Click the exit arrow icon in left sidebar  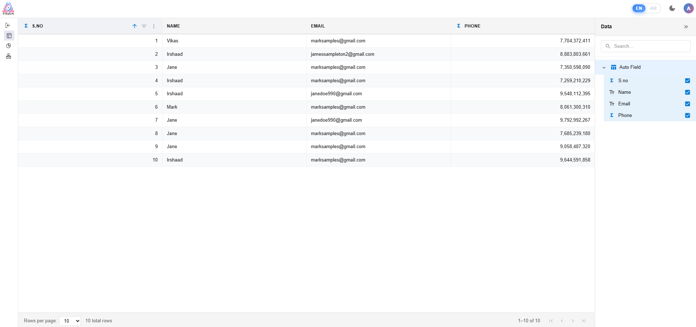tap(8, 25)
